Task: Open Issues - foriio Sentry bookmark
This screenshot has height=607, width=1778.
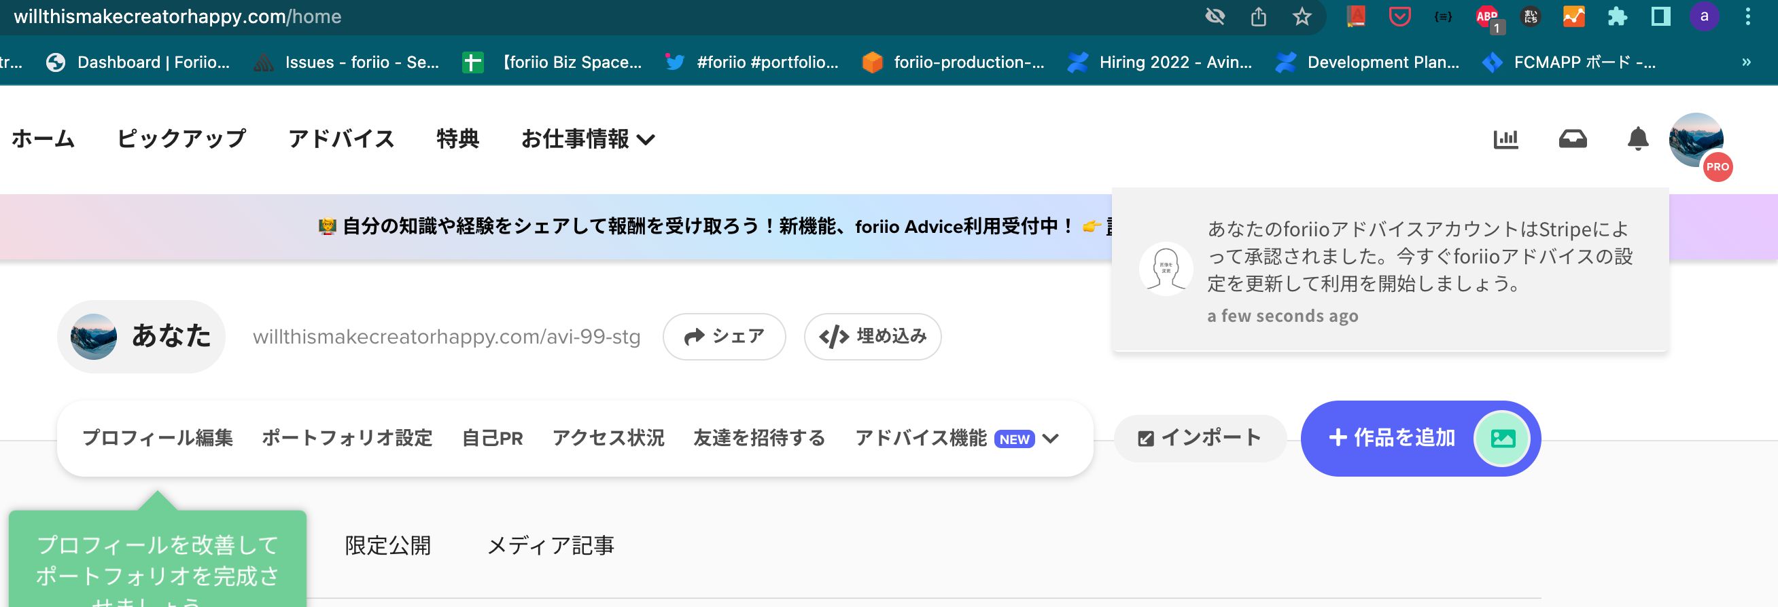Action: (346, 62)
